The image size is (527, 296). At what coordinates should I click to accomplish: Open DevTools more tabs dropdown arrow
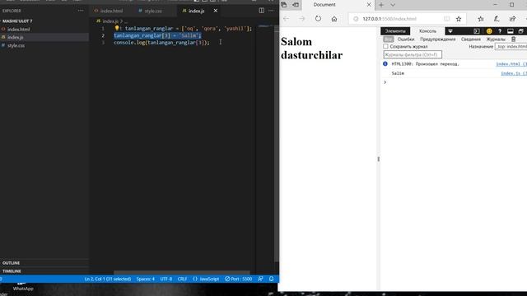[x=450, y=31]
